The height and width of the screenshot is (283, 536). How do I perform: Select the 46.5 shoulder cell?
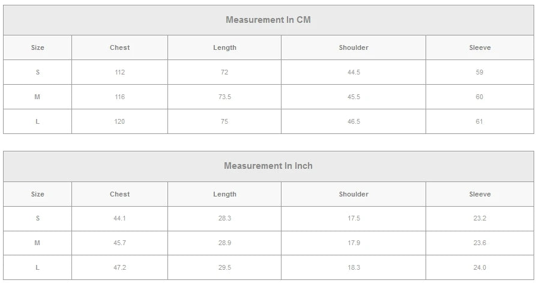(x=354, y=121)
